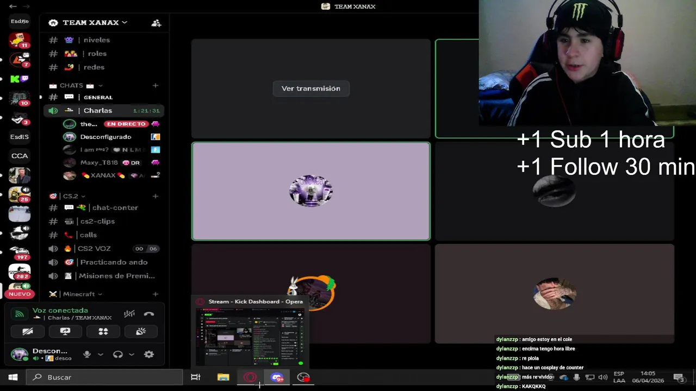Click the Ver transmisión button

(x=311, y=89)
